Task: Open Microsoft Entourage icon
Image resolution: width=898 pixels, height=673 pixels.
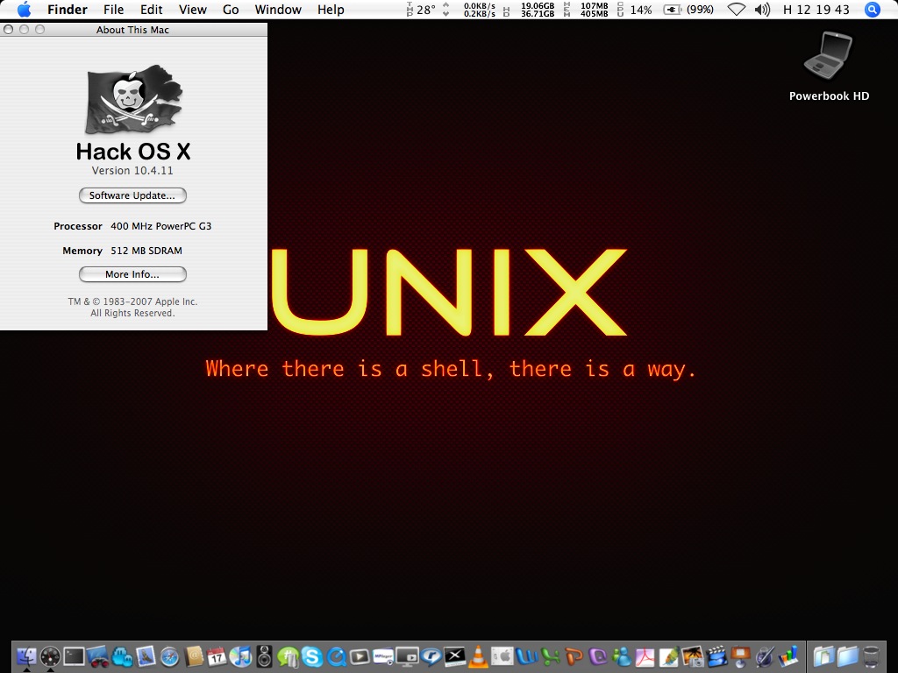Action: [x=598, y=656]
